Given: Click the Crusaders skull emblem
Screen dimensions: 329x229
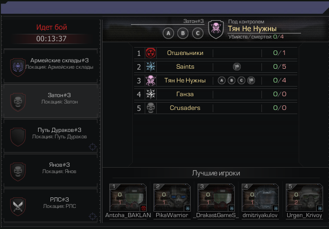Looking at the screenshot, I should point(151,108).
